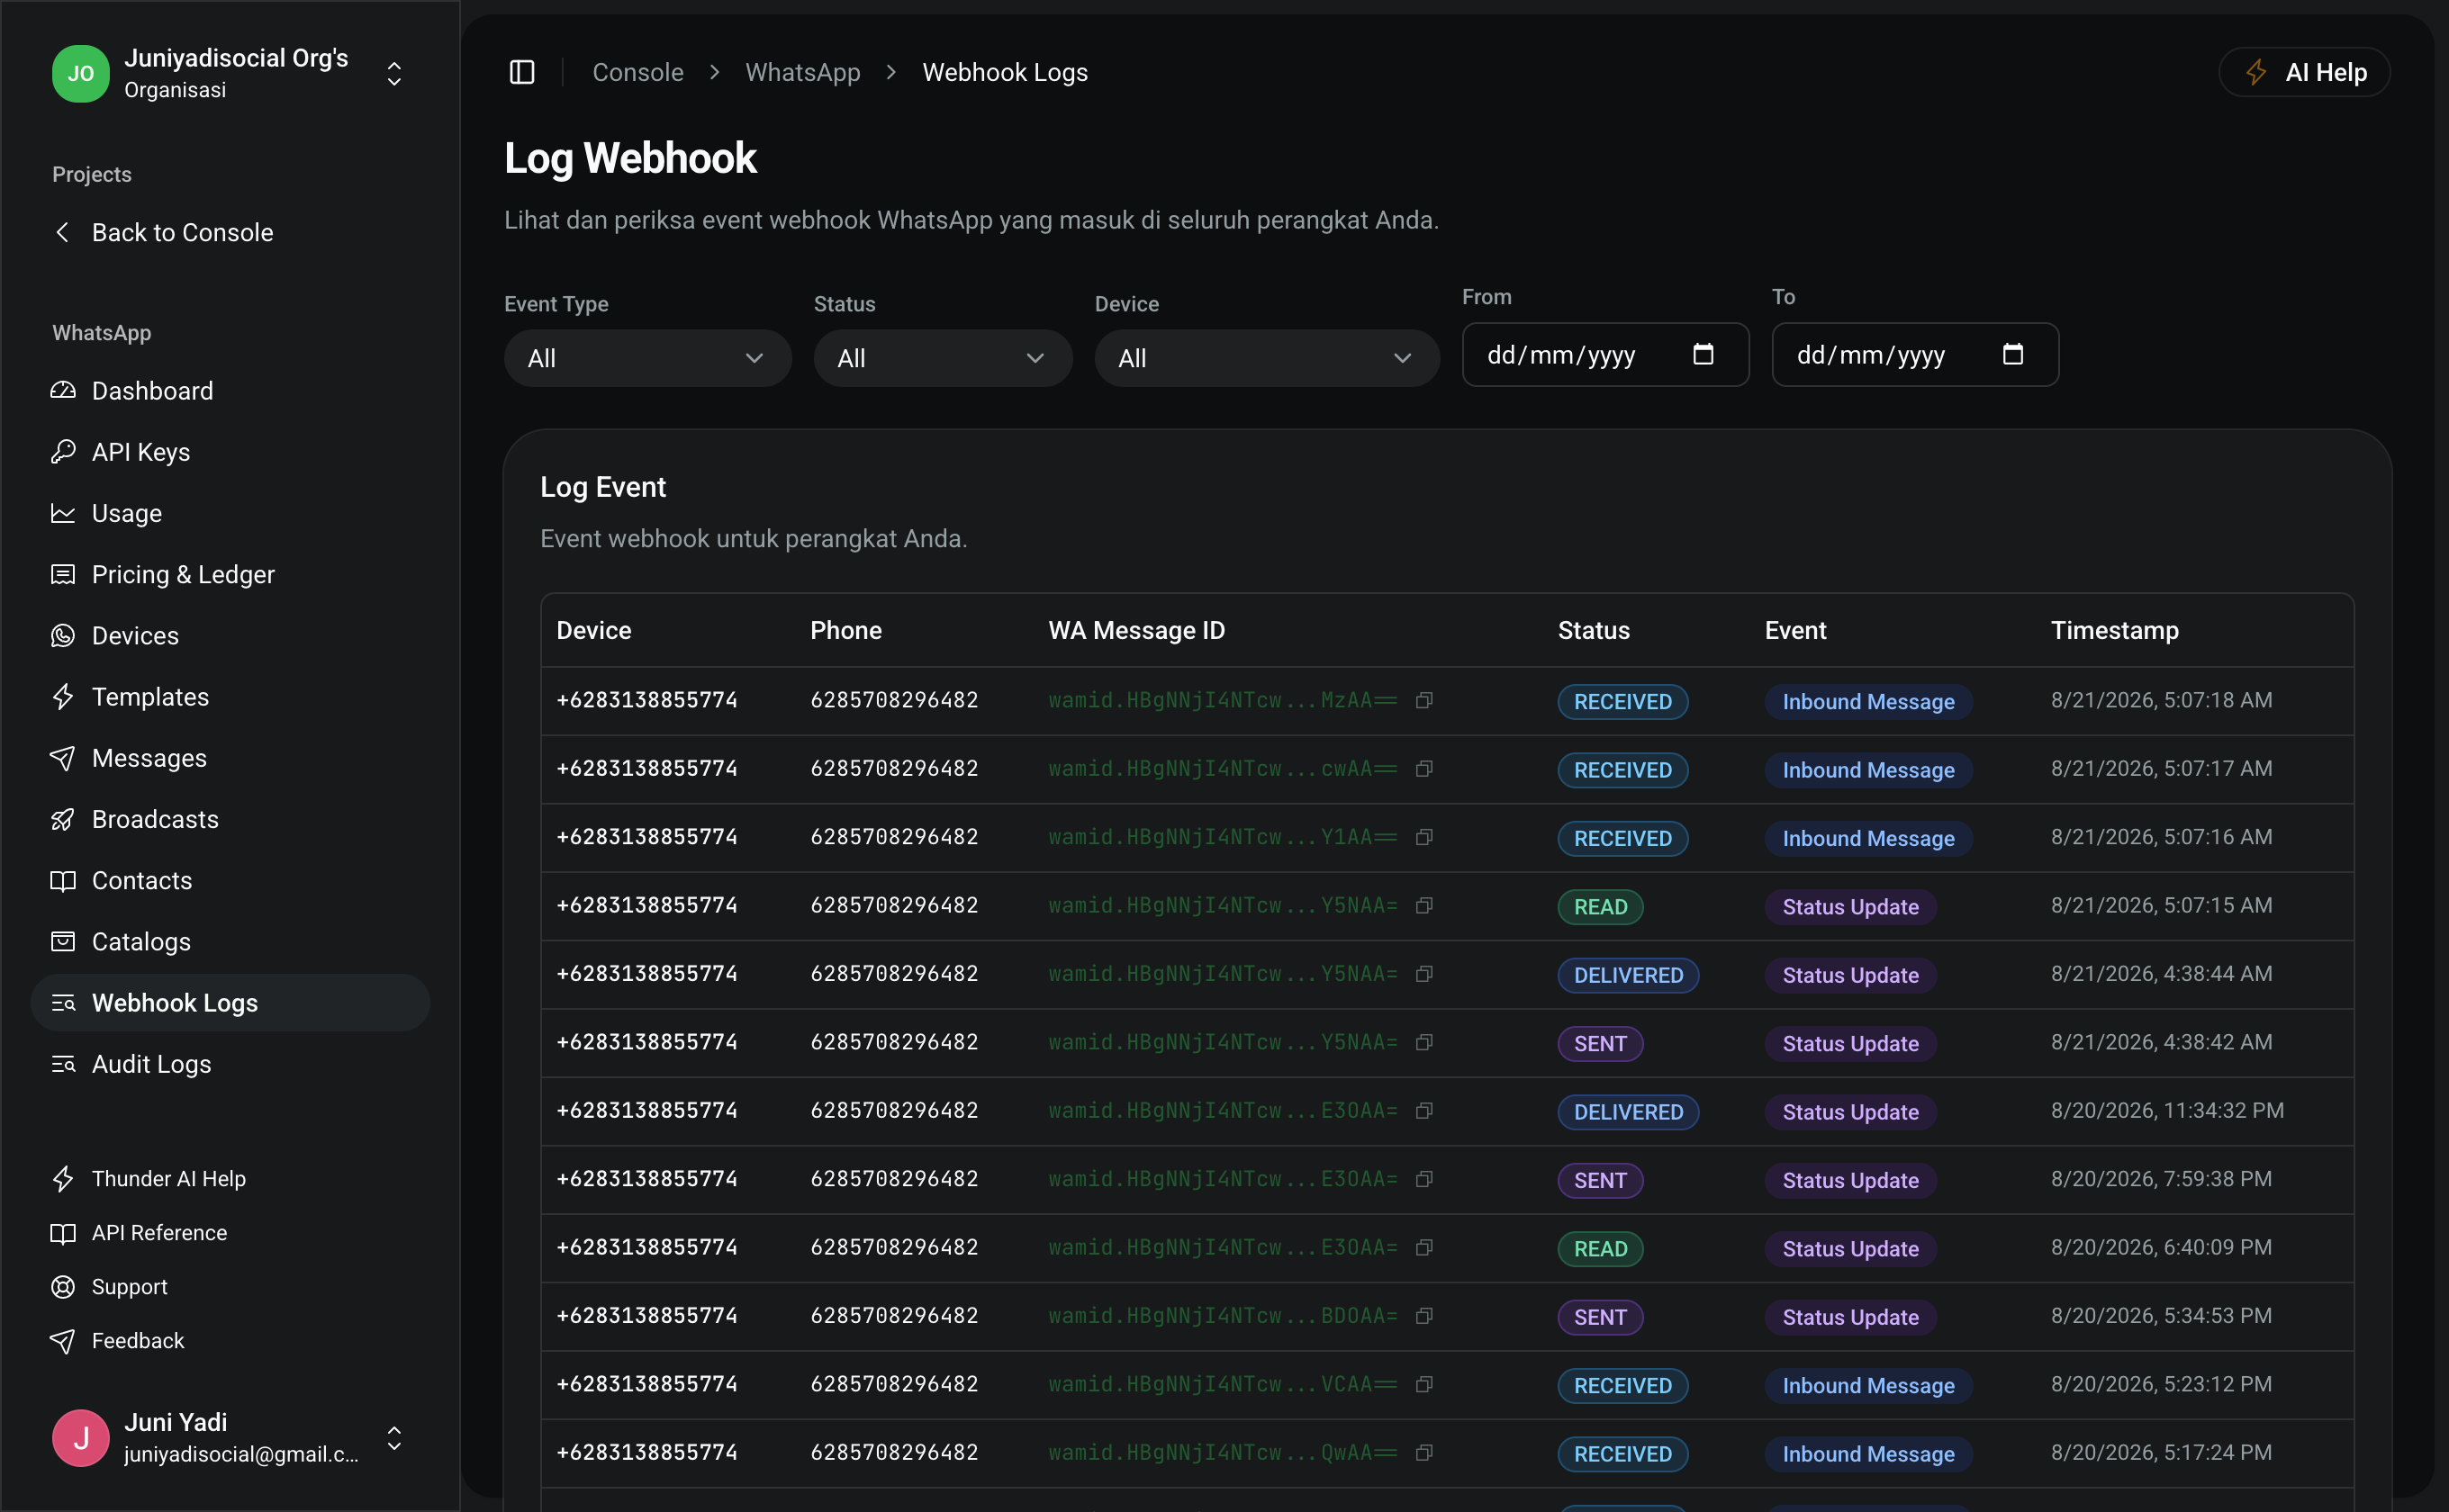Open Pricing & Ledger page
The image size is (2449, 1512).
[230, 574]
